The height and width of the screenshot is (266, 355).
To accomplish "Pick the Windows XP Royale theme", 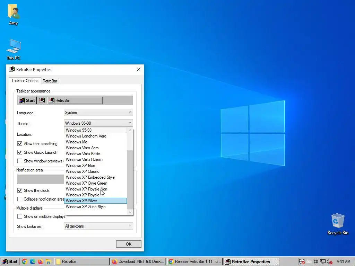I will [x=96, y=195].
